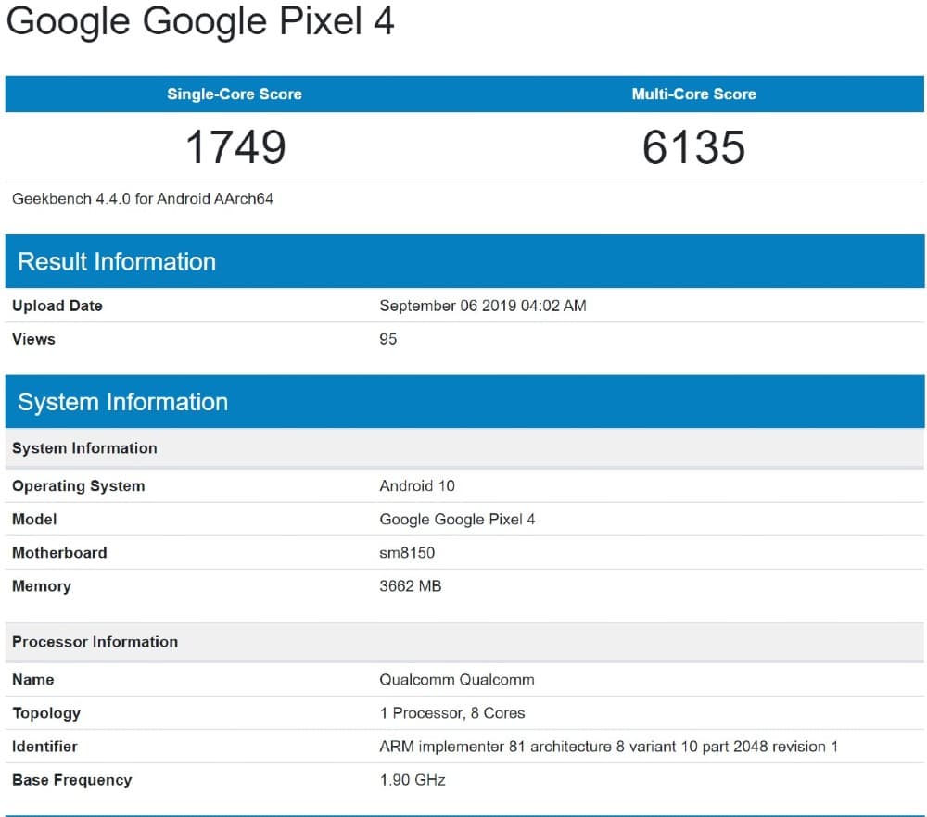Click the Result Information section header
Viewport: 927px width, 817px height.
pyautogui.click(x=117, y=261)
